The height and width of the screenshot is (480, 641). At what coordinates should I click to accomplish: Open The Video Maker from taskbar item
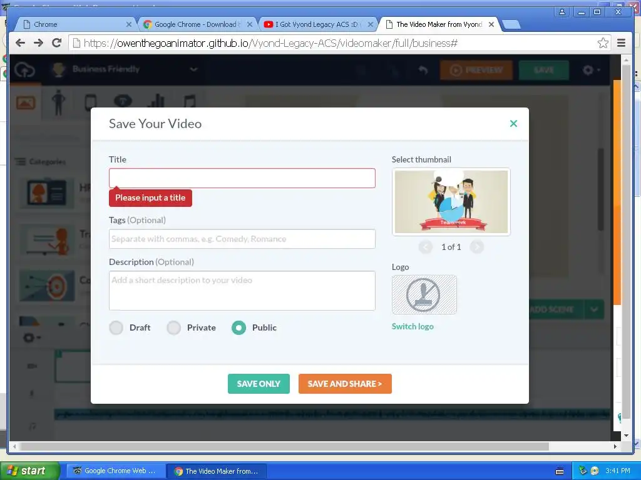coord(217,471)
